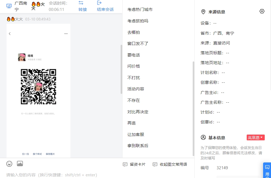Select the quick phrase 问价格
The width and height of the screenshot is (271, 178).
point(134,66)
